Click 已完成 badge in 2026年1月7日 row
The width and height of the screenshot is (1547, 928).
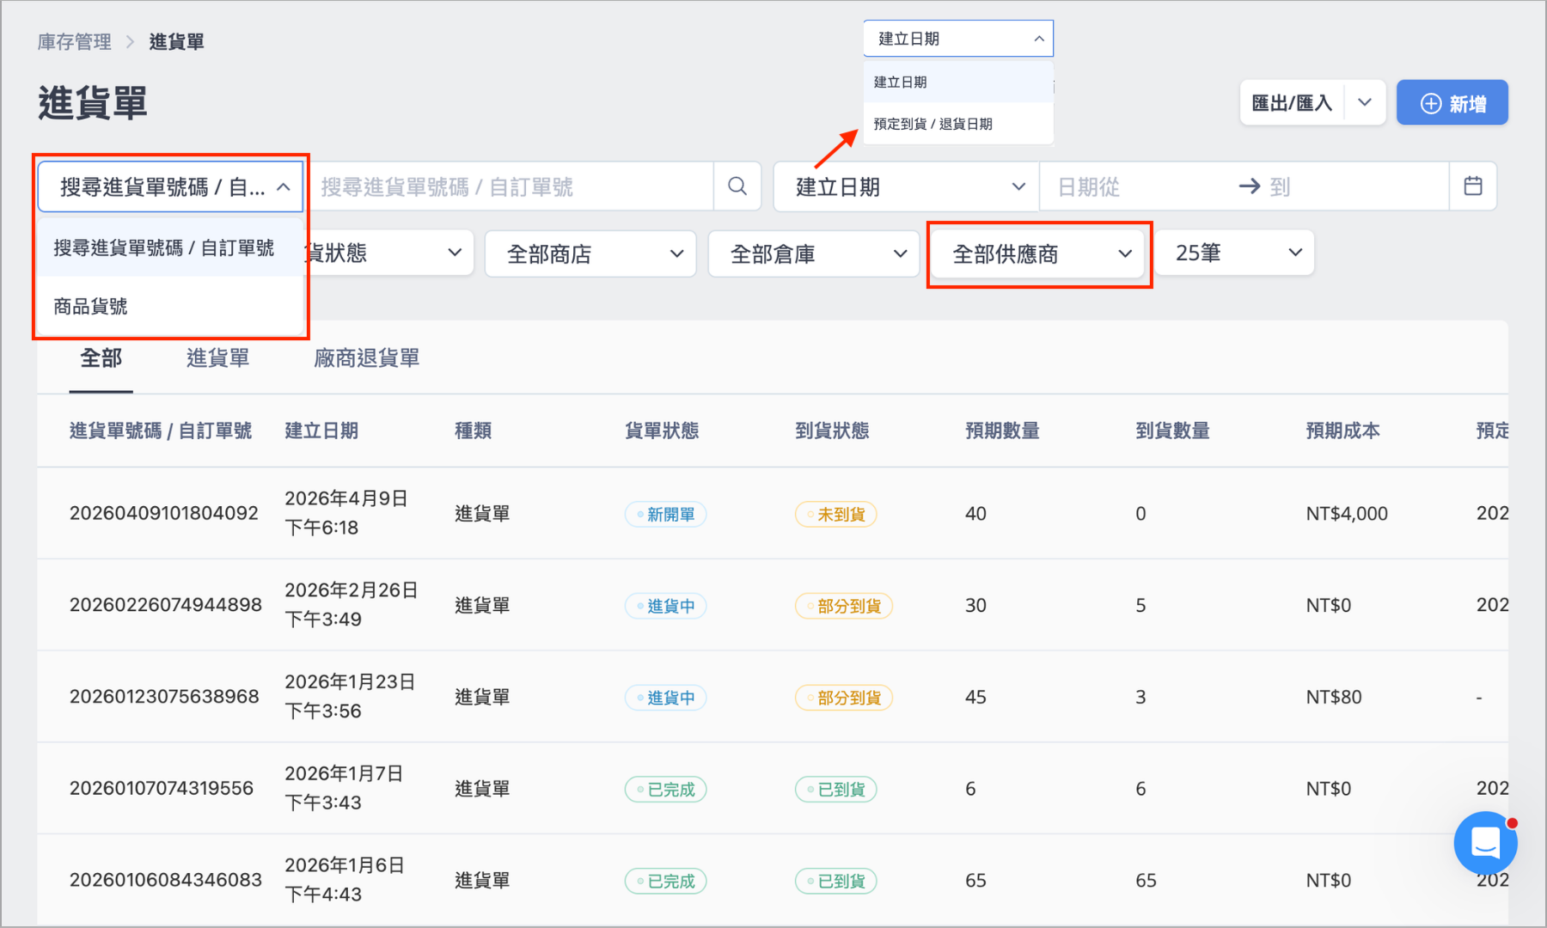click(665, 790)
